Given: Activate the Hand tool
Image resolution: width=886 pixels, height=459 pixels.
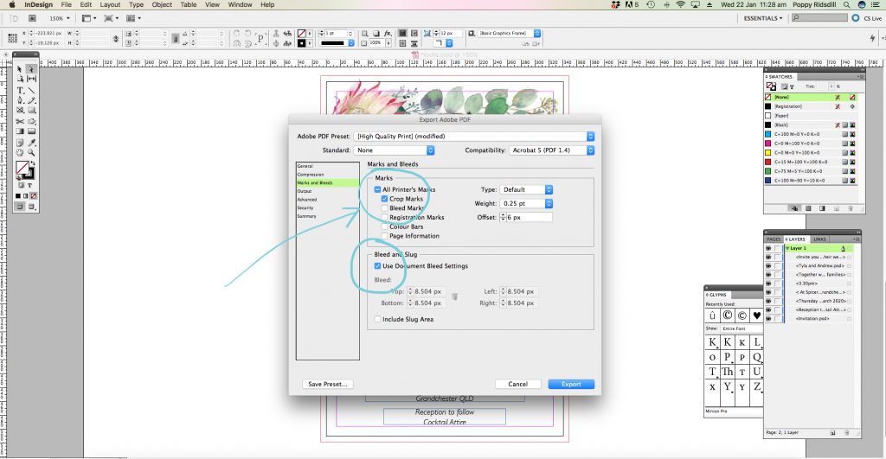Looking at the screenshot, I should 20,153.
